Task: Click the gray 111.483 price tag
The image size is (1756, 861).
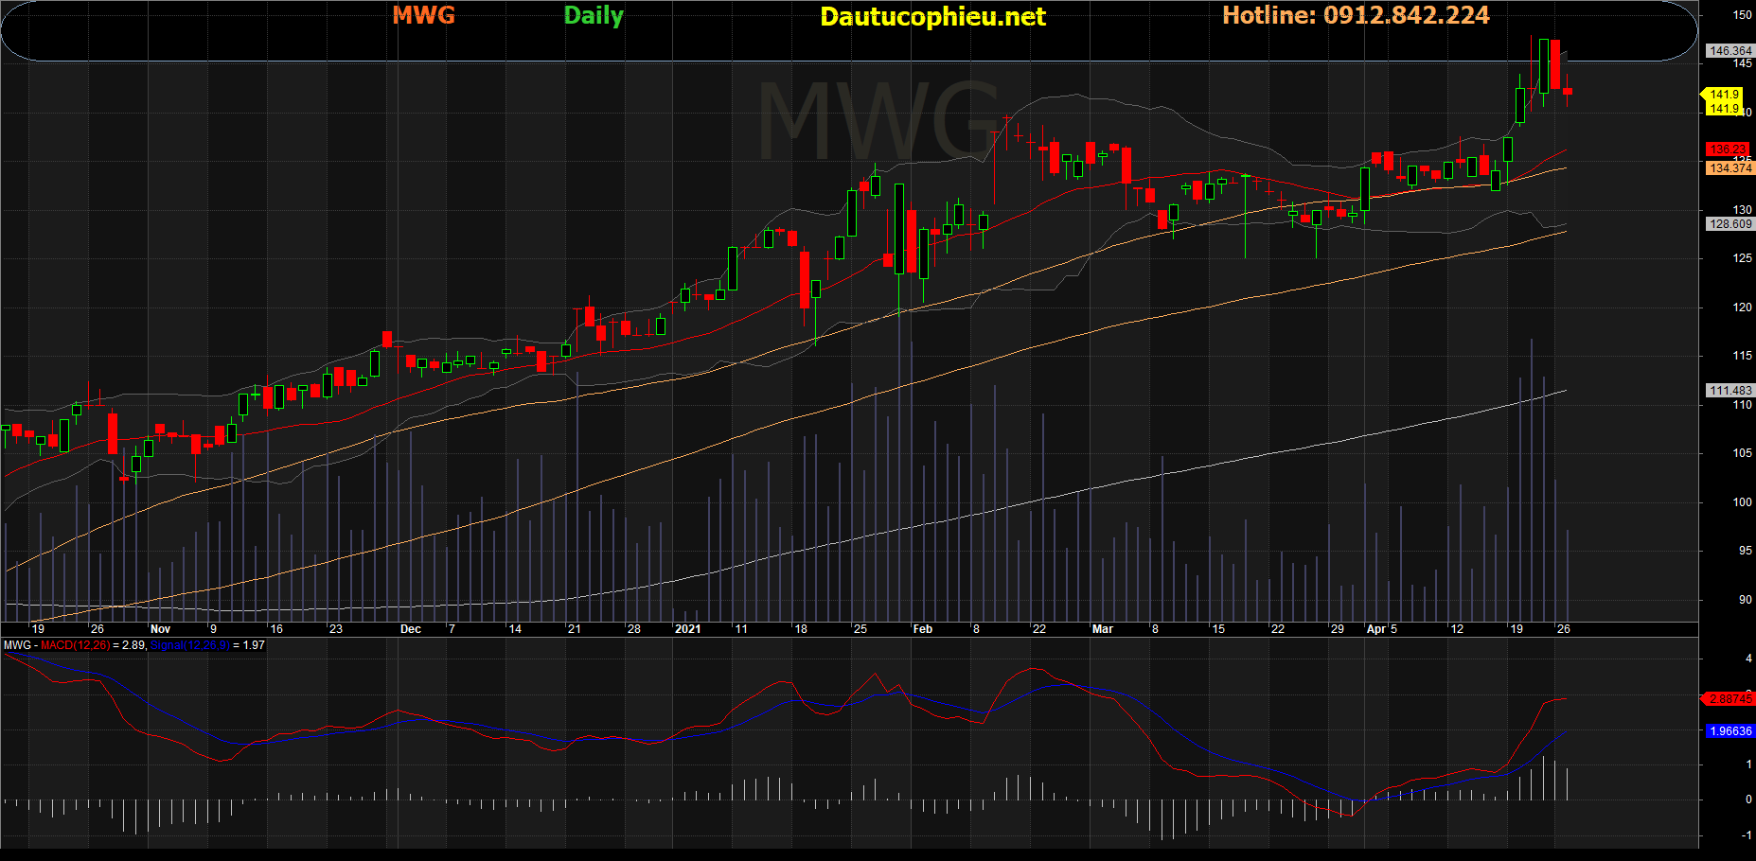Action: tap(1729, 391)
